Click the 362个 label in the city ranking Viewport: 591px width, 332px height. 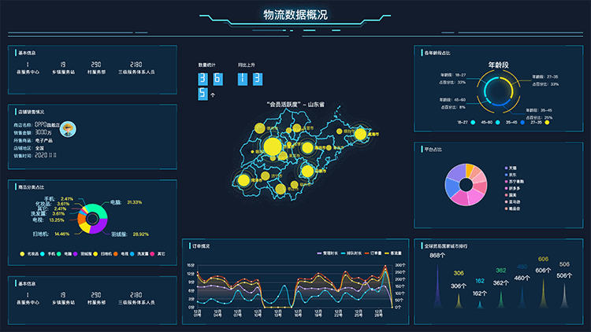pyautogui.click(x=501, y=283)
